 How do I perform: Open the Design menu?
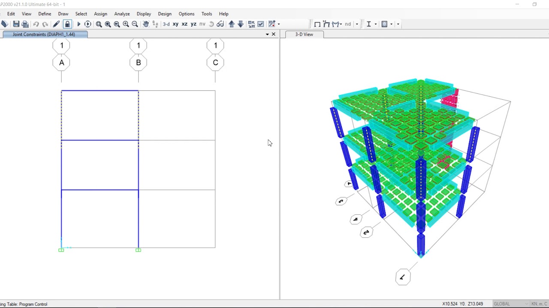[165, 14]
